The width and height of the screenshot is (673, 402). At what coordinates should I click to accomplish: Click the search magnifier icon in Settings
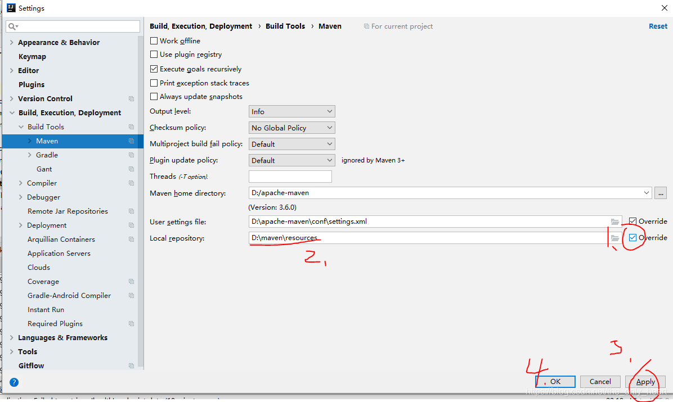(x=12, y=26)
